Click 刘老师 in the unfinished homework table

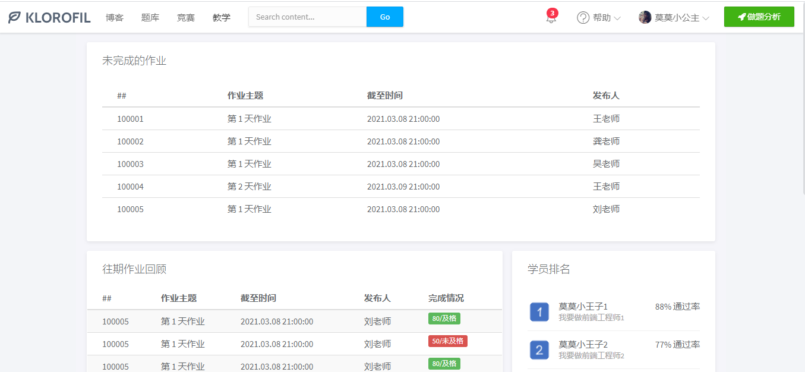click(x=606, y=209)
